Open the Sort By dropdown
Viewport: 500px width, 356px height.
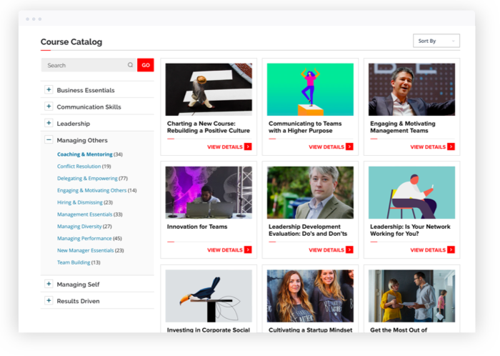[436, 41]
